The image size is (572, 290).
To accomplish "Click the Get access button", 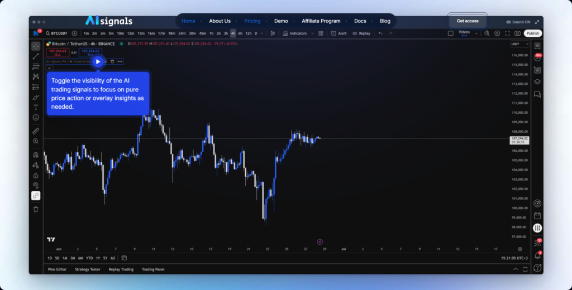I will pyautogui.click(x=468, y=21).
